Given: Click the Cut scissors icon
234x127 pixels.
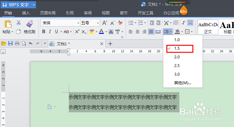Looking at the screenshot, I should point(19,23).
